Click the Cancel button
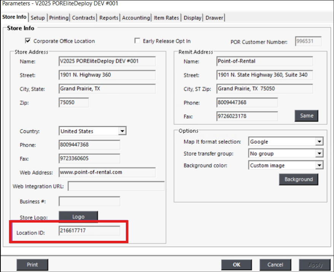 coord(275,265)
